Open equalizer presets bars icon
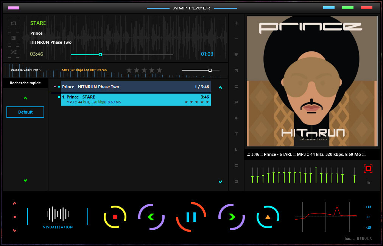The image size is (383, 246). [368, 182]
